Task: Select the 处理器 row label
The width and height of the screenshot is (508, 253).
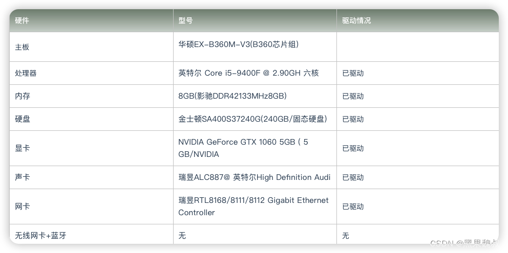Action: tap(26, 73)
